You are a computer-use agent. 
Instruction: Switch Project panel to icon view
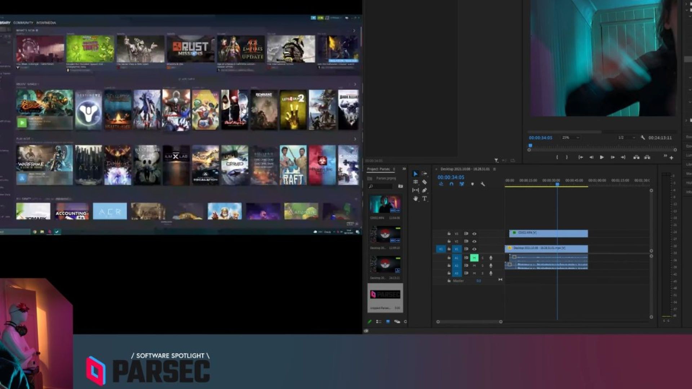coord(388,322)
